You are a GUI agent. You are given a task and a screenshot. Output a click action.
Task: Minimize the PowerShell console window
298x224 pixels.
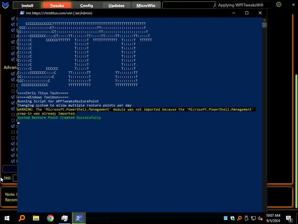[234, 13]
